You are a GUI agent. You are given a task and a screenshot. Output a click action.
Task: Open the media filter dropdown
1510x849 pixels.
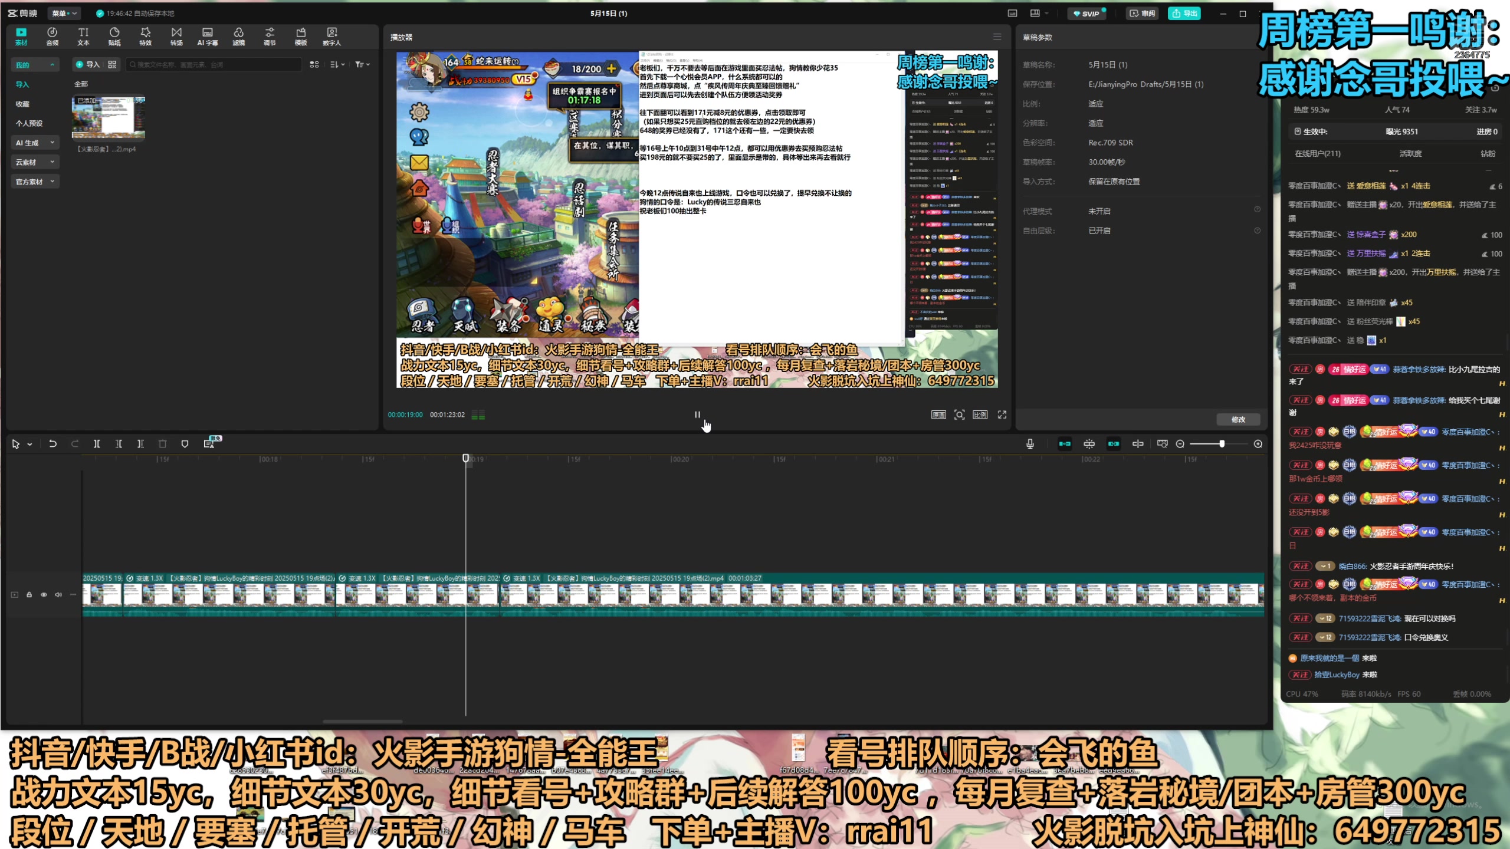(x=362, y=64)
